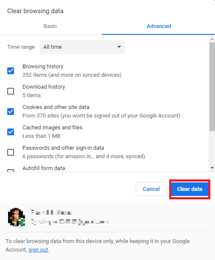
Task: Click the user profile avatar picture
Action: tap(17, 217)
